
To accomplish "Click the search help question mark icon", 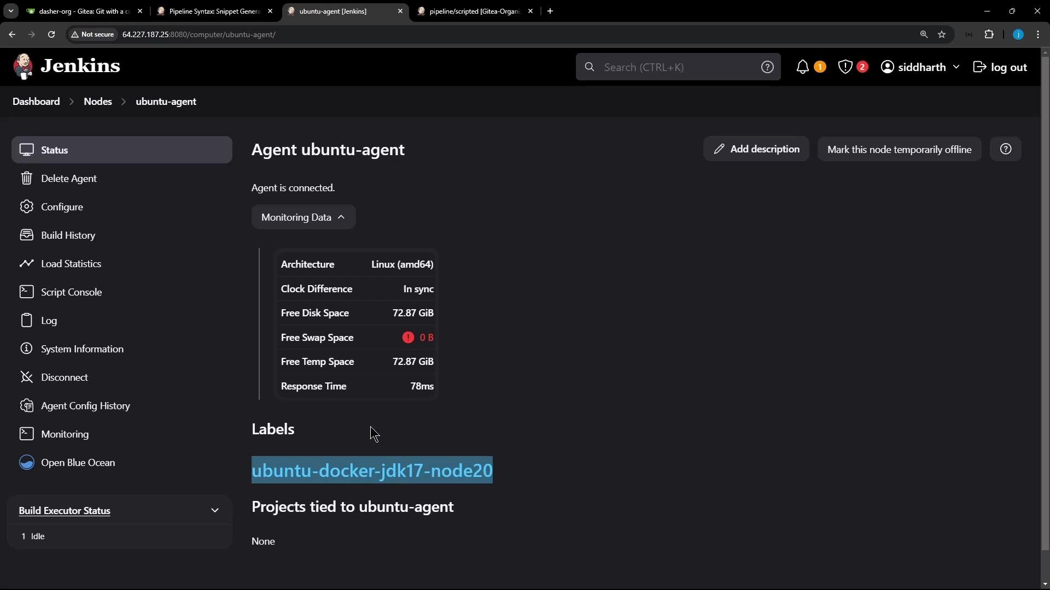I will click(767, 67).
